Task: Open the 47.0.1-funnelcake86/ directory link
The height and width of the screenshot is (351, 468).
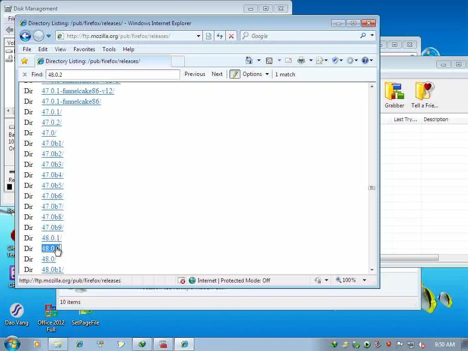Action: (x=71, y=101)
